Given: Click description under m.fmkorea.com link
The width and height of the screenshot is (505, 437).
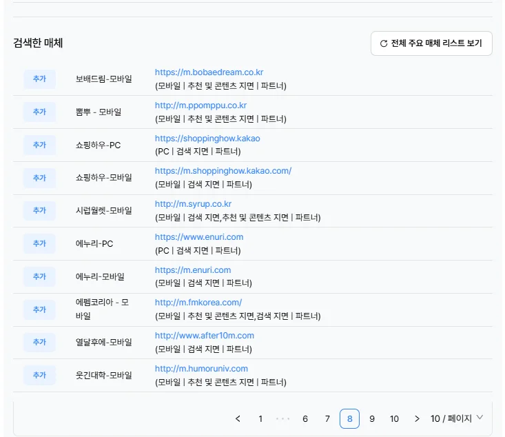Looking at the screenshot, I should coord(238,316).
